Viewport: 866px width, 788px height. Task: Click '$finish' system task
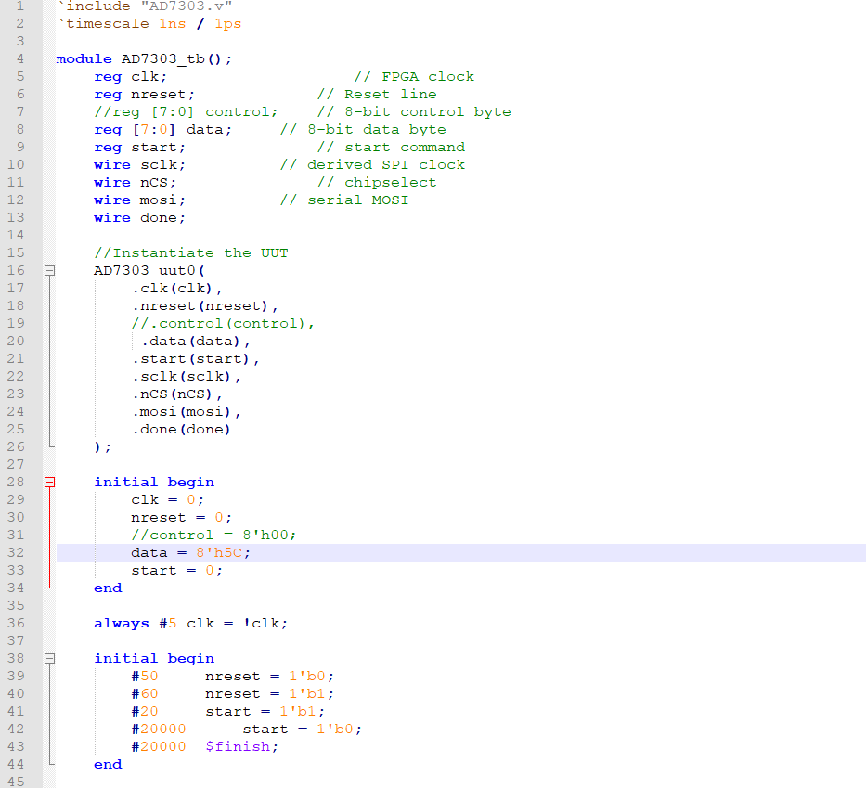click(x=238, y=746)
